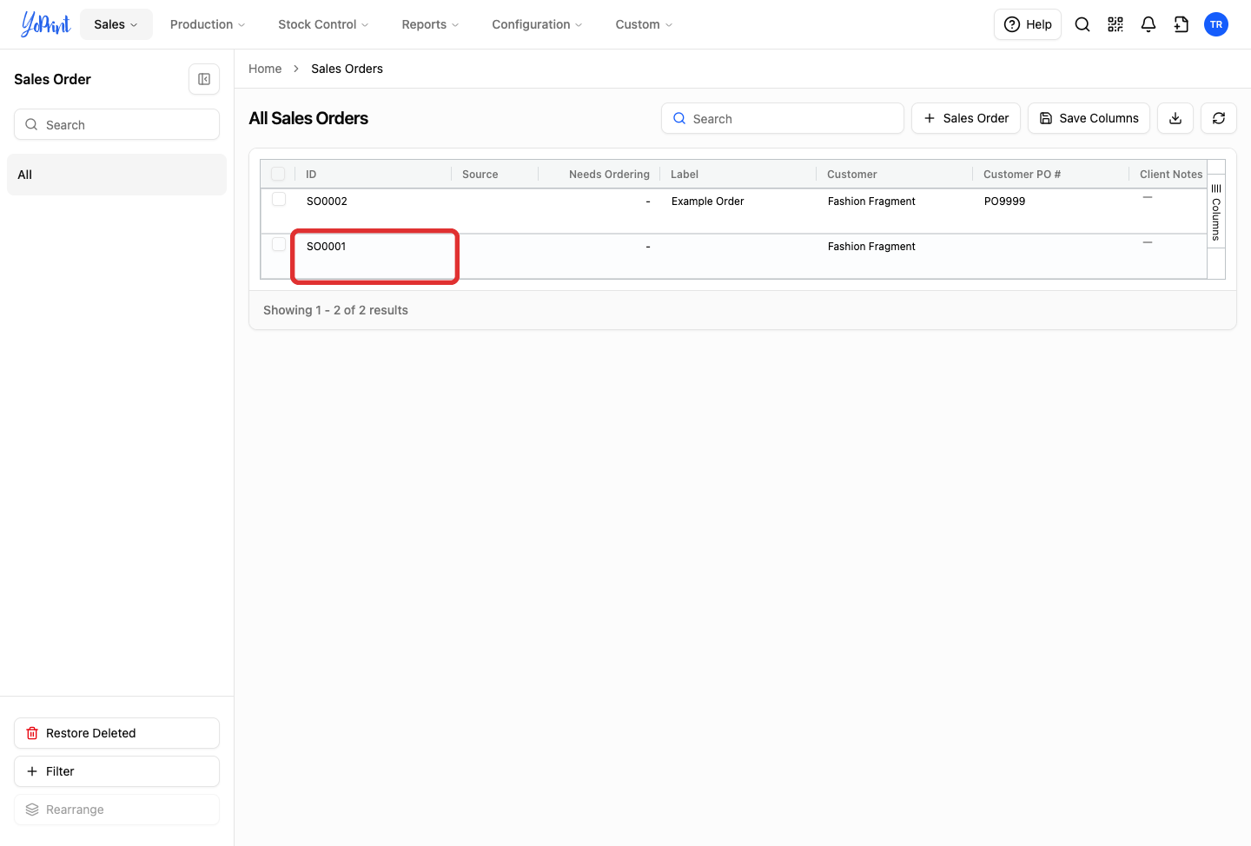Add a Filter in sidebar

tap(116, 771)
